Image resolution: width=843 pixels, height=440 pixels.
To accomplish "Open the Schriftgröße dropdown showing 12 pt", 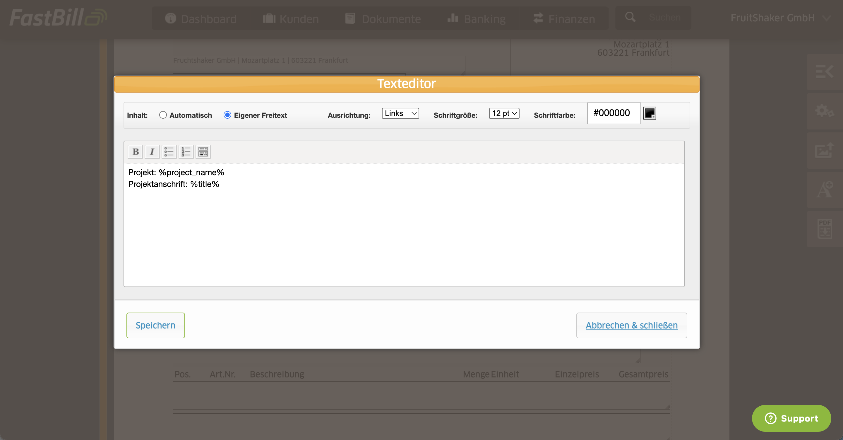I will 504,113.
